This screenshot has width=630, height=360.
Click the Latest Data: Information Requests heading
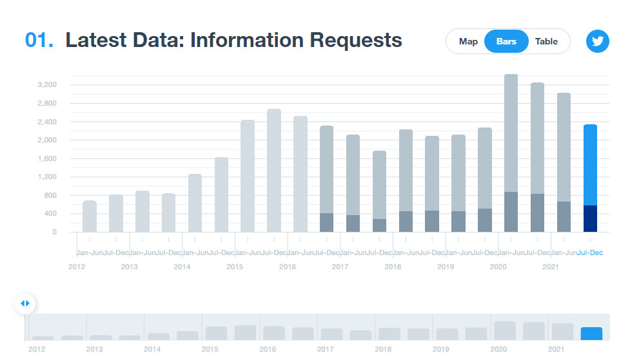pyautogui.click(x=233, y=40)
